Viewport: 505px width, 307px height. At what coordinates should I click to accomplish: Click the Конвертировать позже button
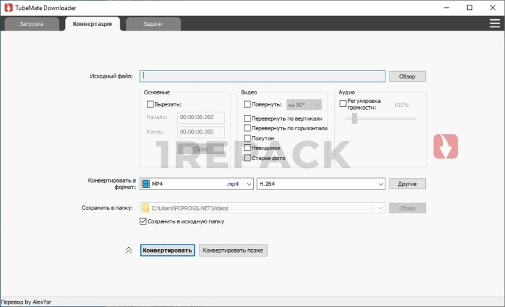[233, 251]
